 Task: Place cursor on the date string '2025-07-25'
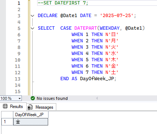117,16
